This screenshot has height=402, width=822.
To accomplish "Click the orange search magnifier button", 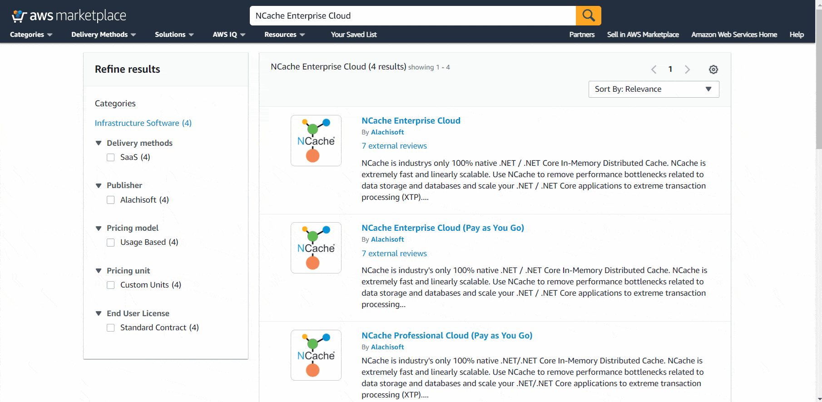I will click(588, 15).
